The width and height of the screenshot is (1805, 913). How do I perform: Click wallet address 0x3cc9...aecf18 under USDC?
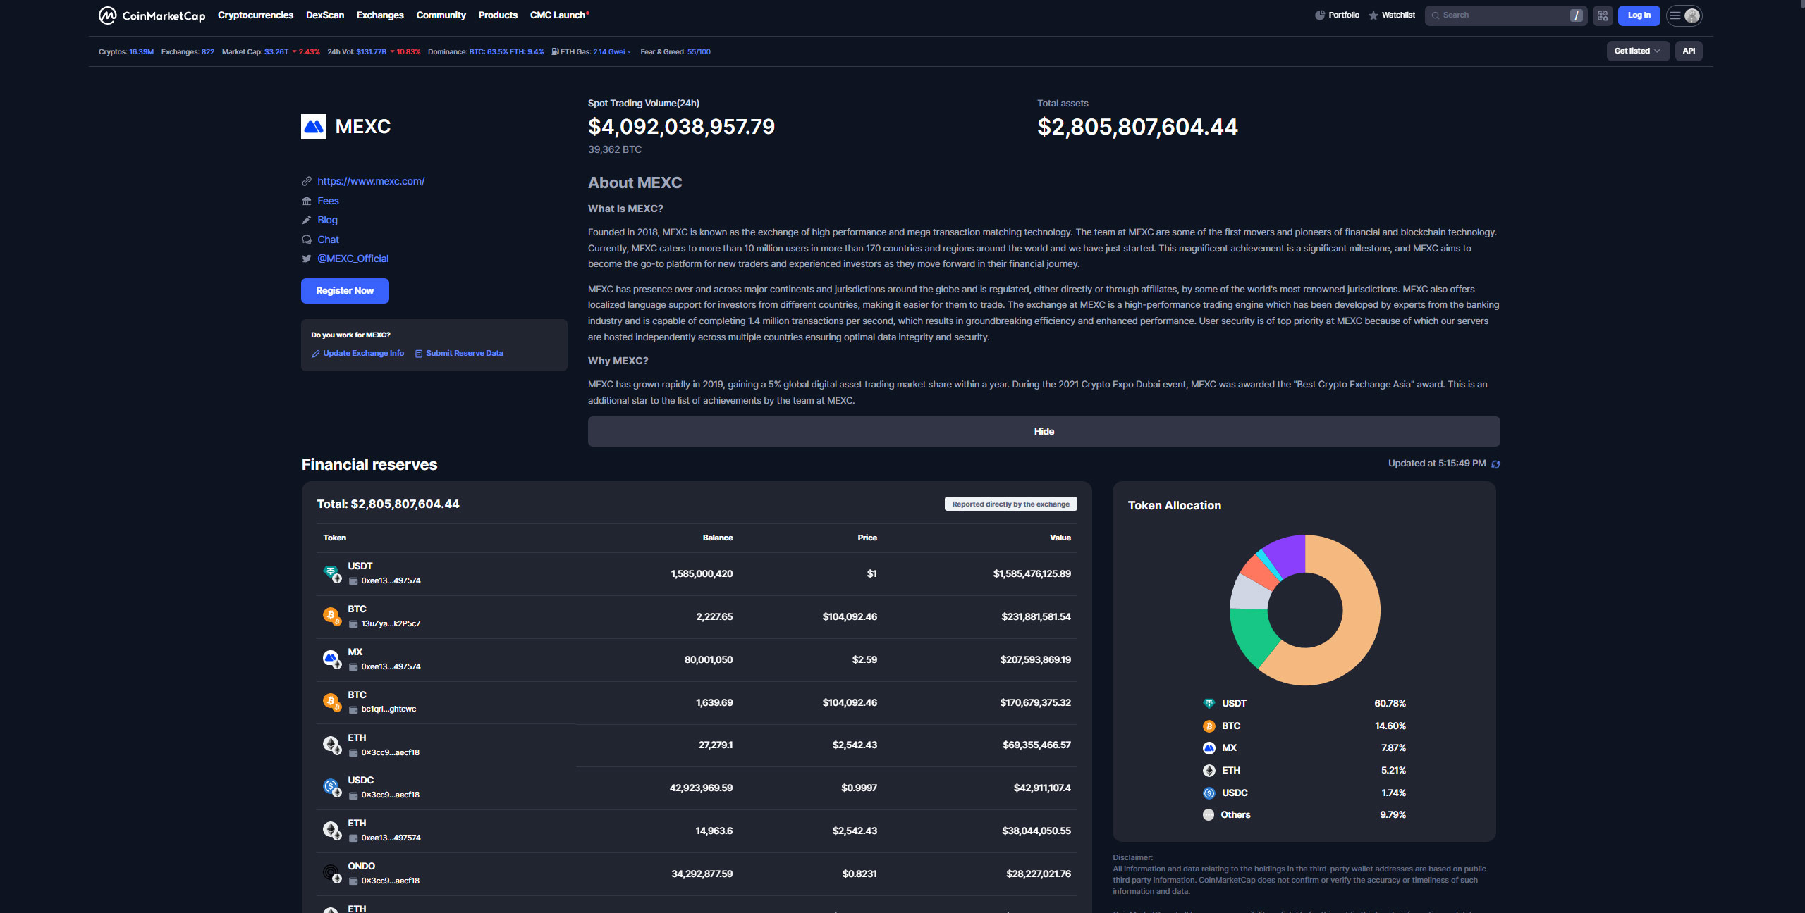390,795
